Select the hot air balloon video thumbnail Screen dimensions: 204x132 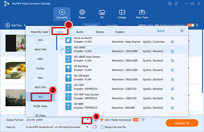(15, 98)
